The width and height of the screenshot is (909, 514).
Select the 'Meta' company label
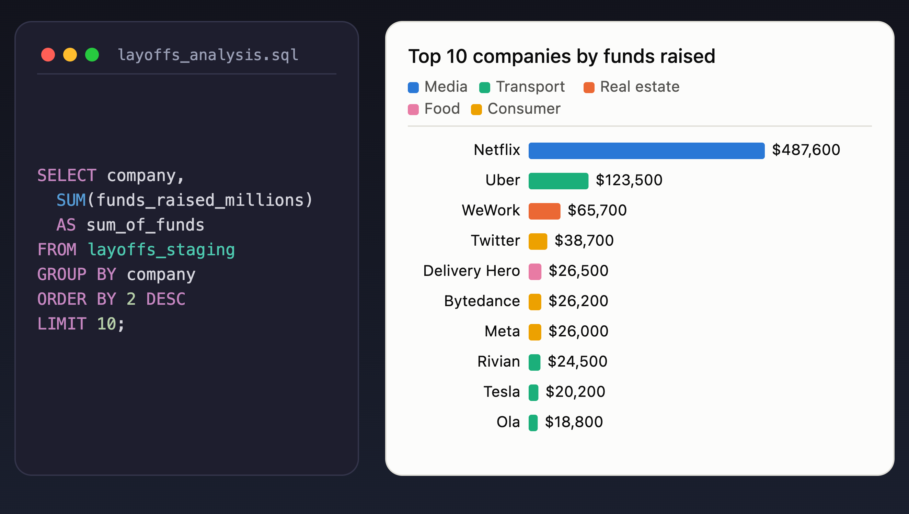[503, 331]
